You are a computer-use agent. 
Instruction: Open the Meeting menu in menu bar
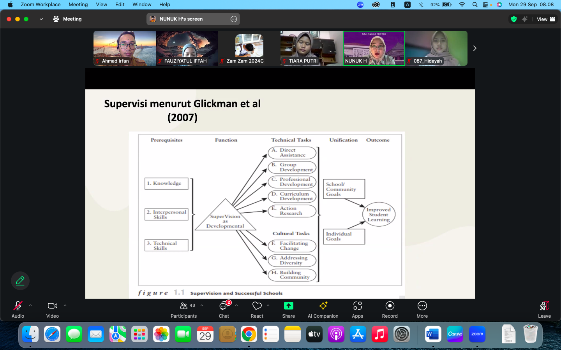point(78,5)
